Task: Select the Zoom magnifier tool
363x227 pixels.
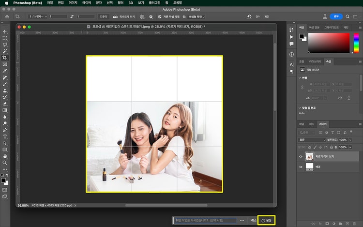Action: [x=5, y=163]
